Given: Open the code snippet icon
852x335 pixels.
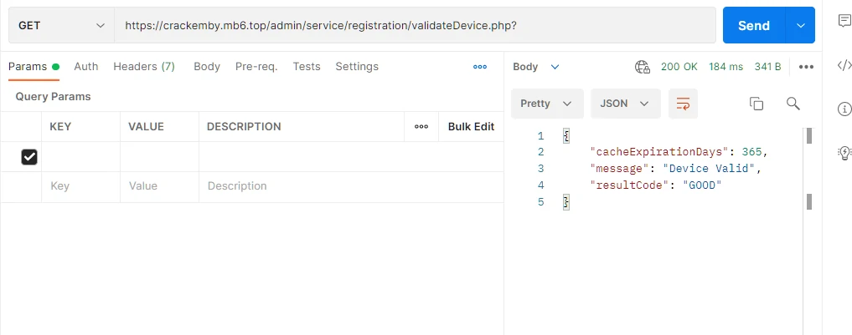Looking at the screenshot, I should [844, 67].
